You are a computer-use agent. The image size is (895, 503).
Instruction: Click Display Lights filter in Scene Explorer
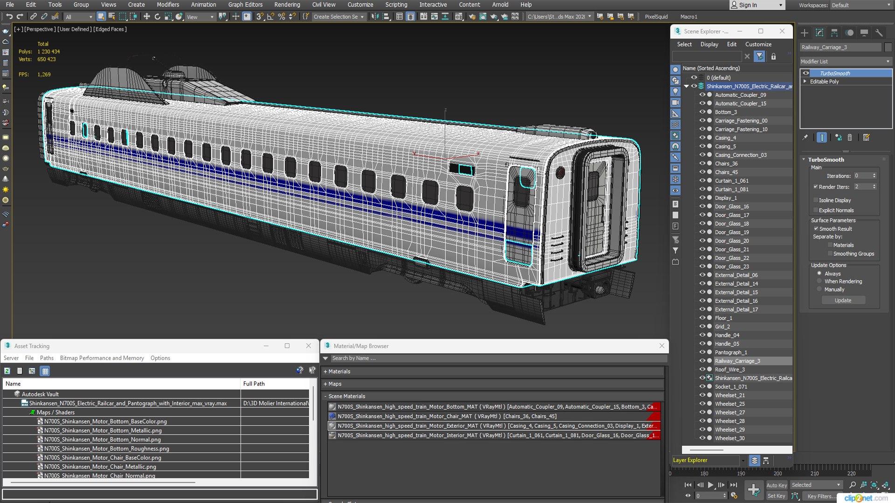click(x=675, y=92)
